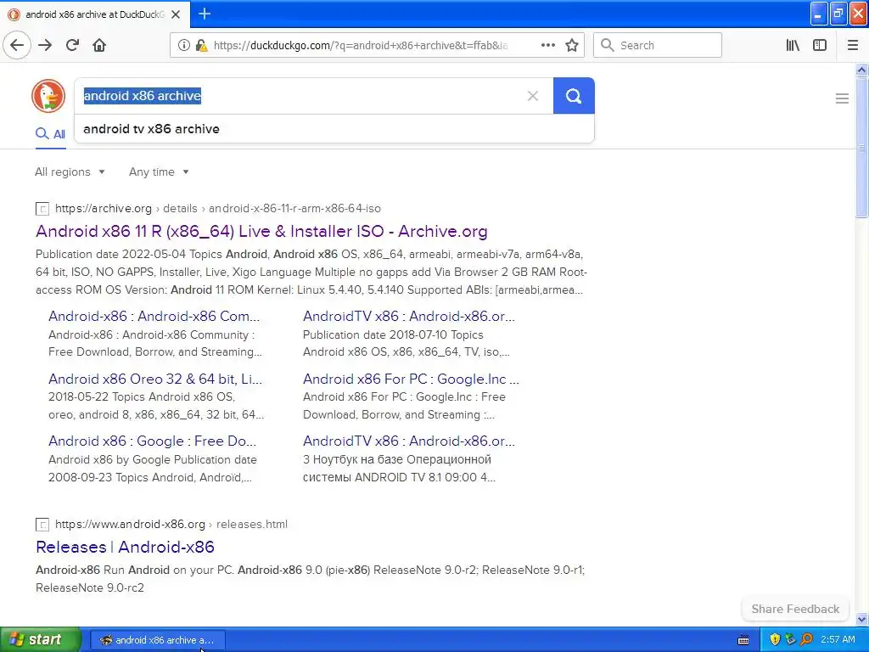869x652 pixels.
Task: Click the Firefox toolbar Search box
Action: 658,45
